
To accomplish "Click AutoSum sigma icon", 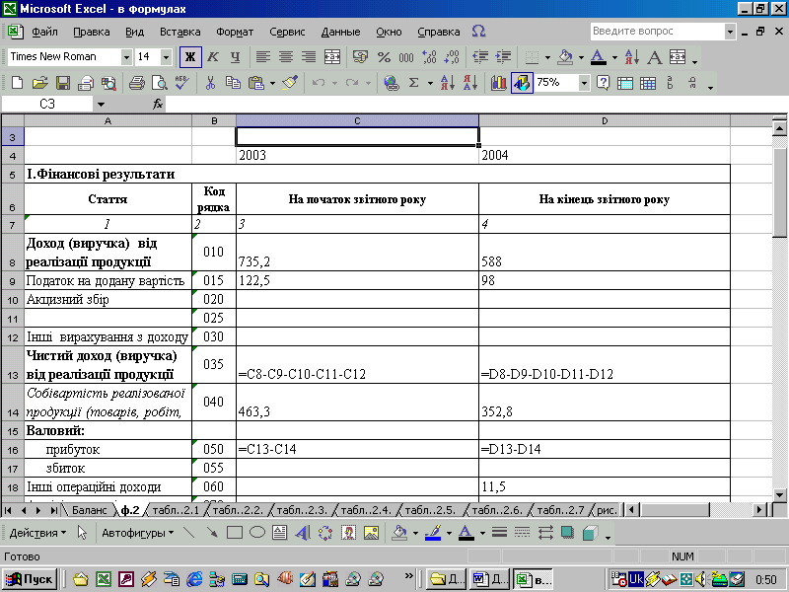I will [413, 83].
